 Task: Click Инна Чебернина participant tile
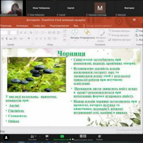click(41, 8)
